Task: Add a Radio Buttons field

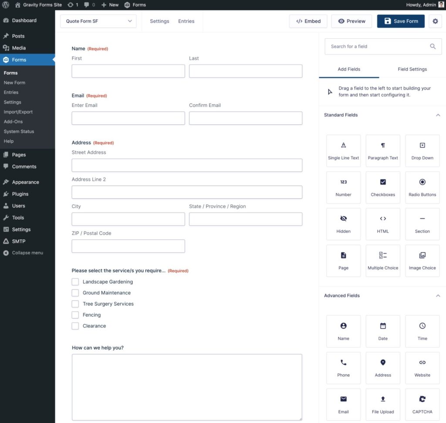Action: pyautogui.click(x=422, y=188)
